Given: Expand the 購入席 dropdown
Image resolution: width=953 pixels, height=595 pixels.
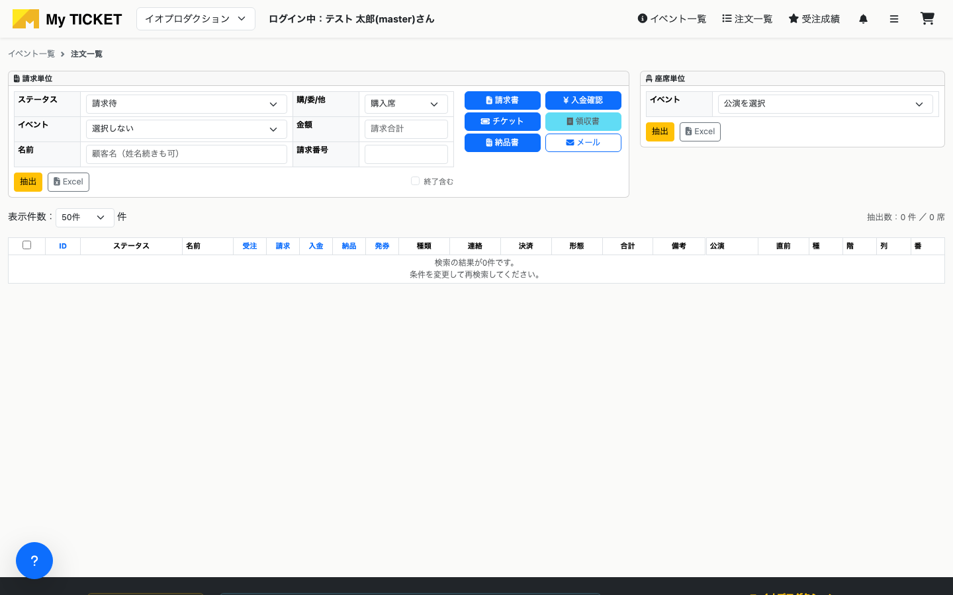Looking at the screenshot, I should pyautogui.click(x=406, y=104).
